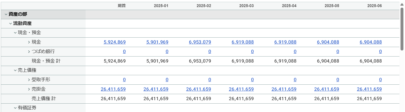The width and height of the screenshot is (405, 112).
Task: Collapse the 現金・預金 group
Action: click(x=15, y=33)
